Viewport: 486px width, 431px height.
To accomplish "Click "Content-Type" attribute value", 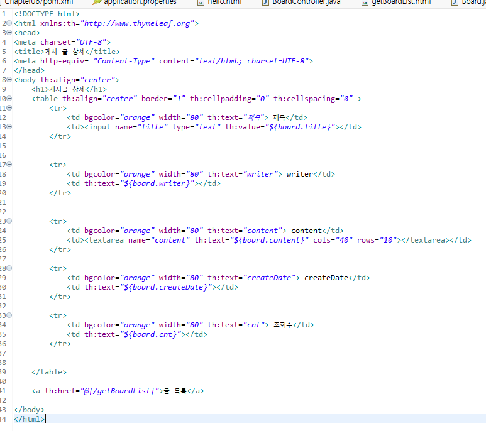I will (x=124, y=61).
